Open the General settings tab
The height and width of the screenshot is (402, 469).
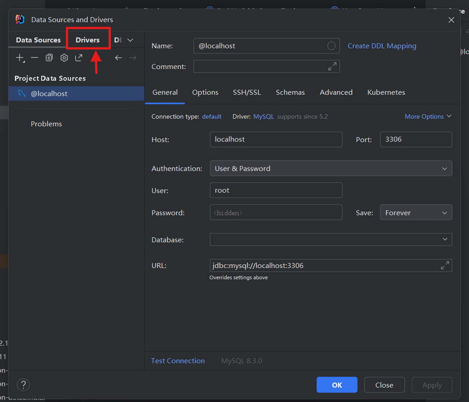pyautogui.click(x=165, y=92)
